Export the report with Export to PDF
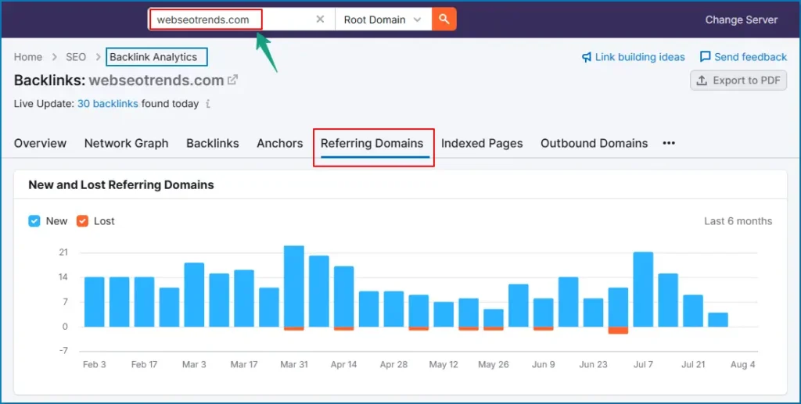801x404 pixels. click(738, 80)
